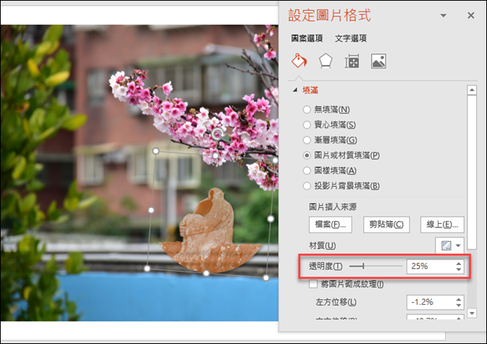Decrease 左方位移 with the down spinner
The width and height of the screenshot is (487, 344).
tap(459, 305)
